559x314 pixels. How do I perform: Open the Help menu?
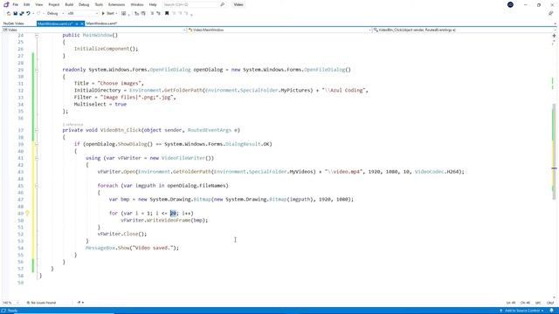(x=153, y=4)
